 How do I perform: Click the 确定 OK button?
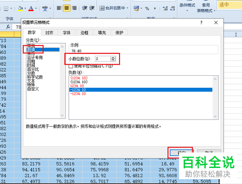coord(181,152)
